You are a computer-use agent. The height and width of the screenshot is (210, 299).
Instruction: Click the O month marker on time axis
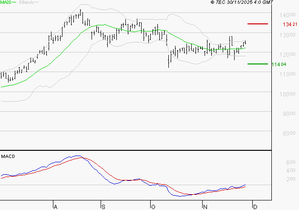click(153, 207)
